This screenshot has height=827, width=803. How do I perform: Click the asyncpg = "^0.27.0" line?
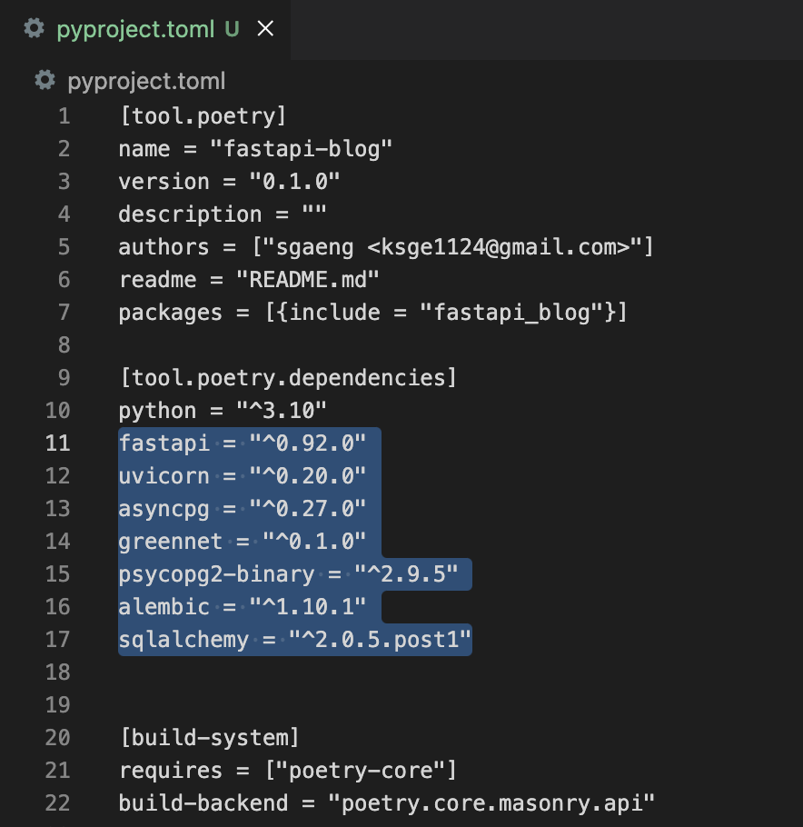click(x=242, y=508)
